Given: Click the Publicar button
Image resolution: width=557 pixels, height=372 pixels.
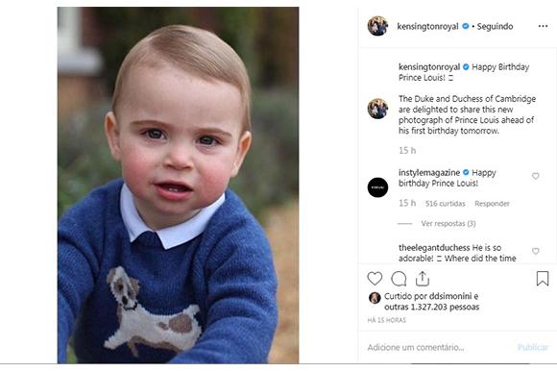Looking at the screenshot, I should pyautogui.click(x=532, y=347).
